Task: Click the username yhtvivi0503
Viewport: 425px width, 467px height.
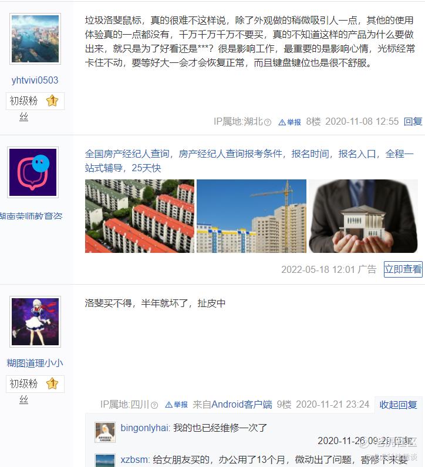Action: point(35,80)
